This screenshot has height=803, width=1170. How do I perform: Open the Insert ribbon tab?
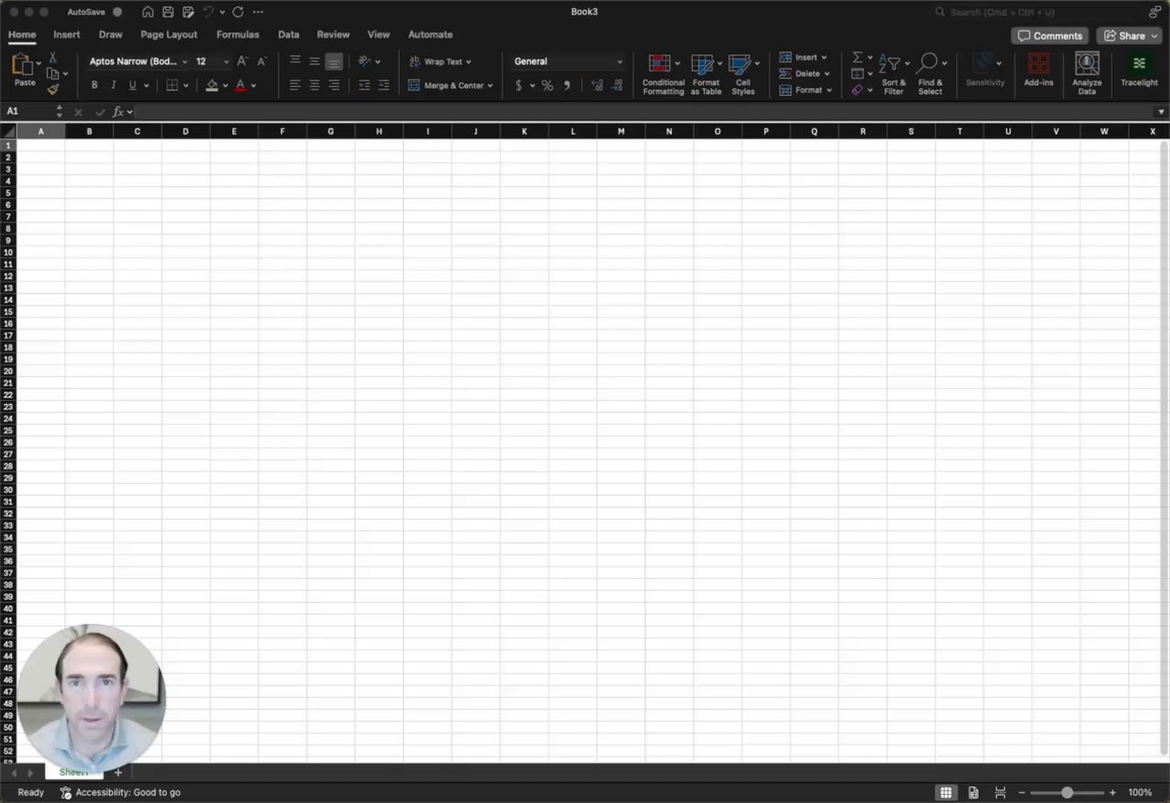point(67,35)
